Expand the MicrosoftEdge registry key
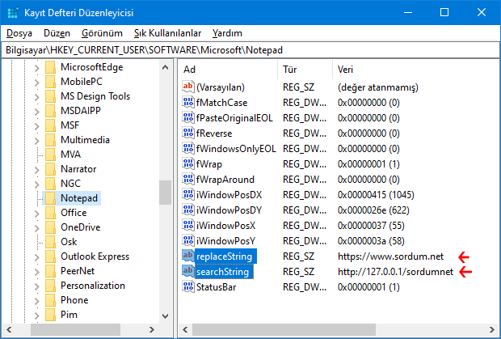This screenshot has width=501, height=339. [x=36, y=67]
